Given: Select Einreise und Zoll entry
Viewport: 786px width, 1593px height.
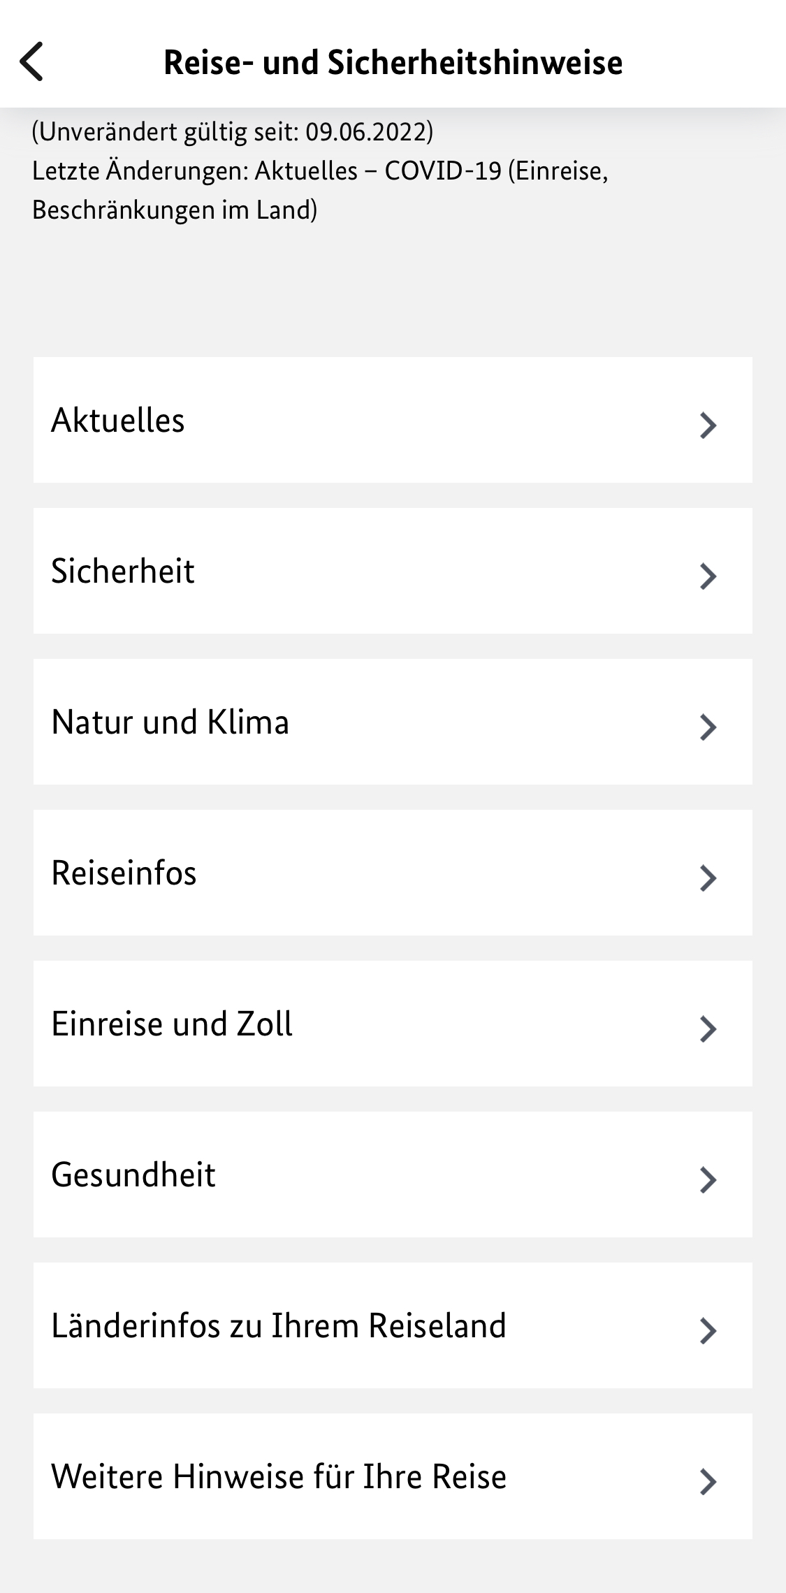Looking at the screenshot, I should 172,1024.
